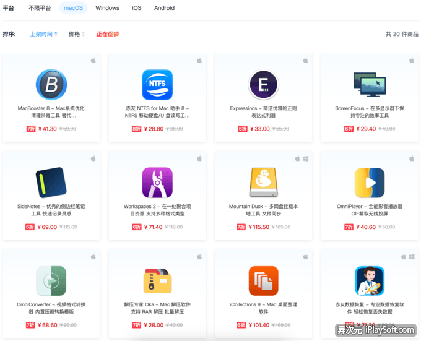Open 解压专家 Oka product title link
Viewport: 421px width, 341px height.
[x=157, y=308]
